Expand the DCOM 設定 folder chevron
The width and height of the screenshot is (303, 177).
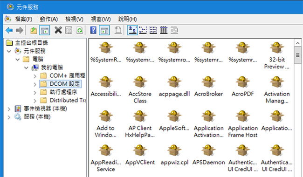click(35, 84)
